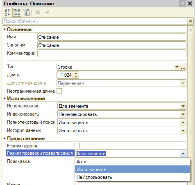The image size is (195, 185).
Task: Click the green checkmark save icon
Action: pyautogui.click(x=47, y=12)
